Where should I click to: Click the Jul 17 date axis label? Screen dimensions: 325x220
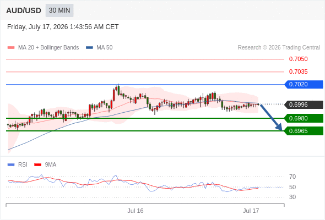[x=251, y=211]
